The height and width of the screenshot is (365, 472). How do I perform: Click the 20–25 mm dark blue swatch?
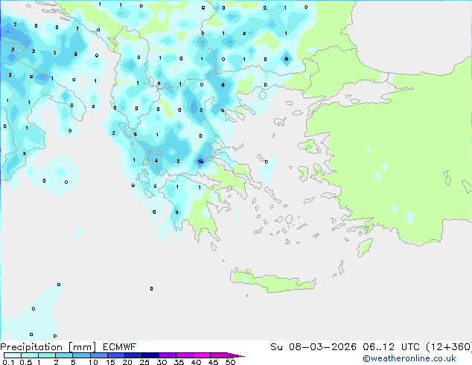[133, 355]
